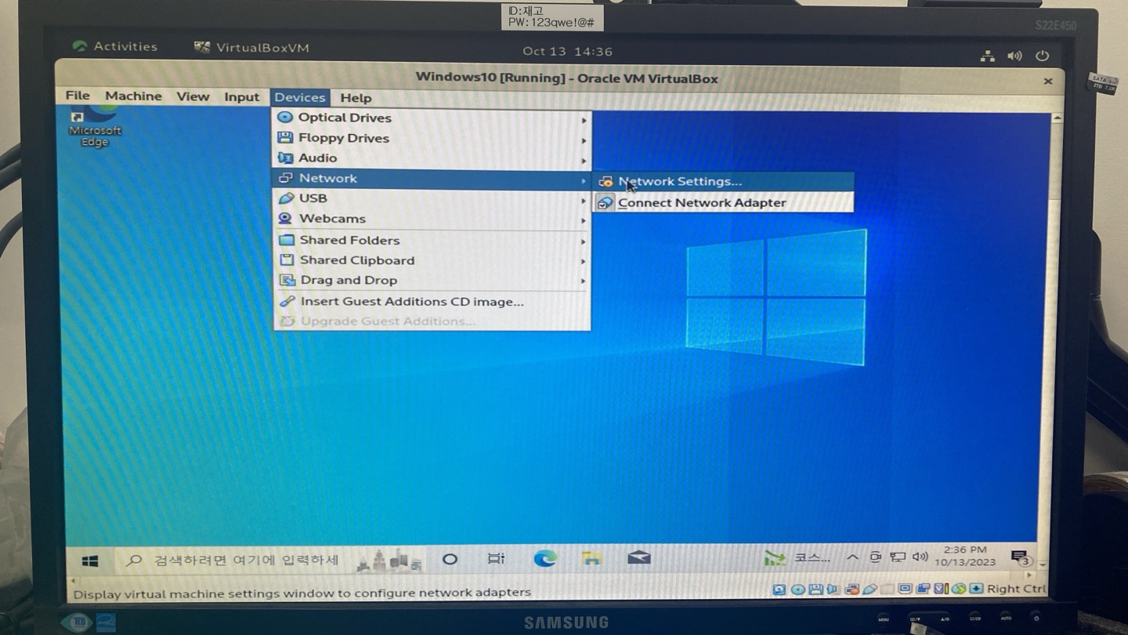This screenshot has width=1128, height=635.
Task: Open the Floppy Drives submenu
Action: [432, 138]
